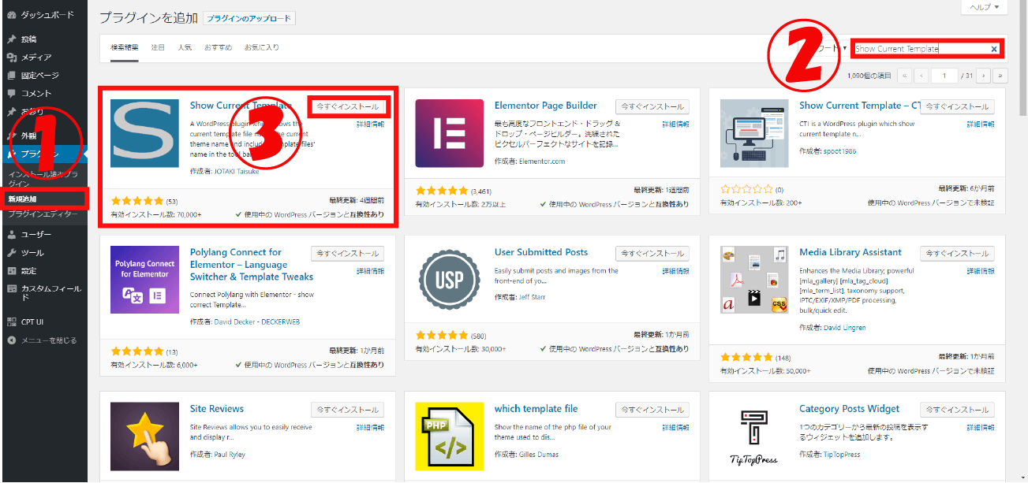Open the 'which template file' title link

coord(536,409)
